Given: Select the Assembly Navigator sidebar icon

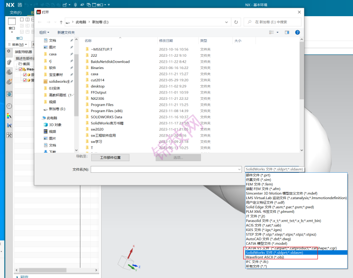Looking at the screenshot, I should click(9, 62).
